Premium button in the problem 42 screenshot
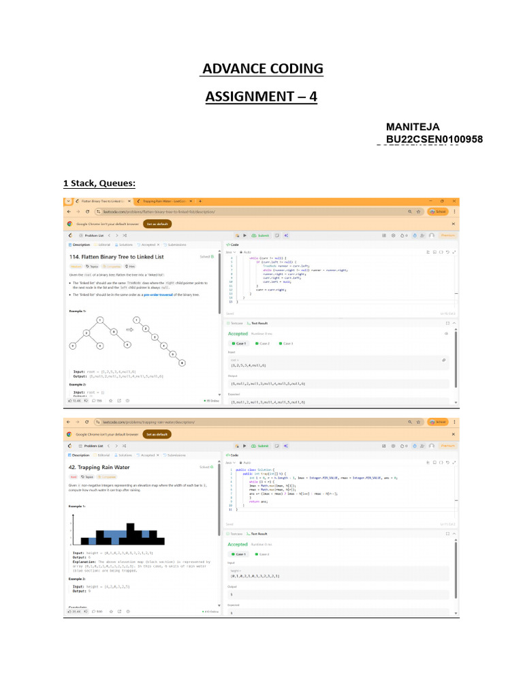The width and height of the screenshot is (523, 698). pos(447,446)
